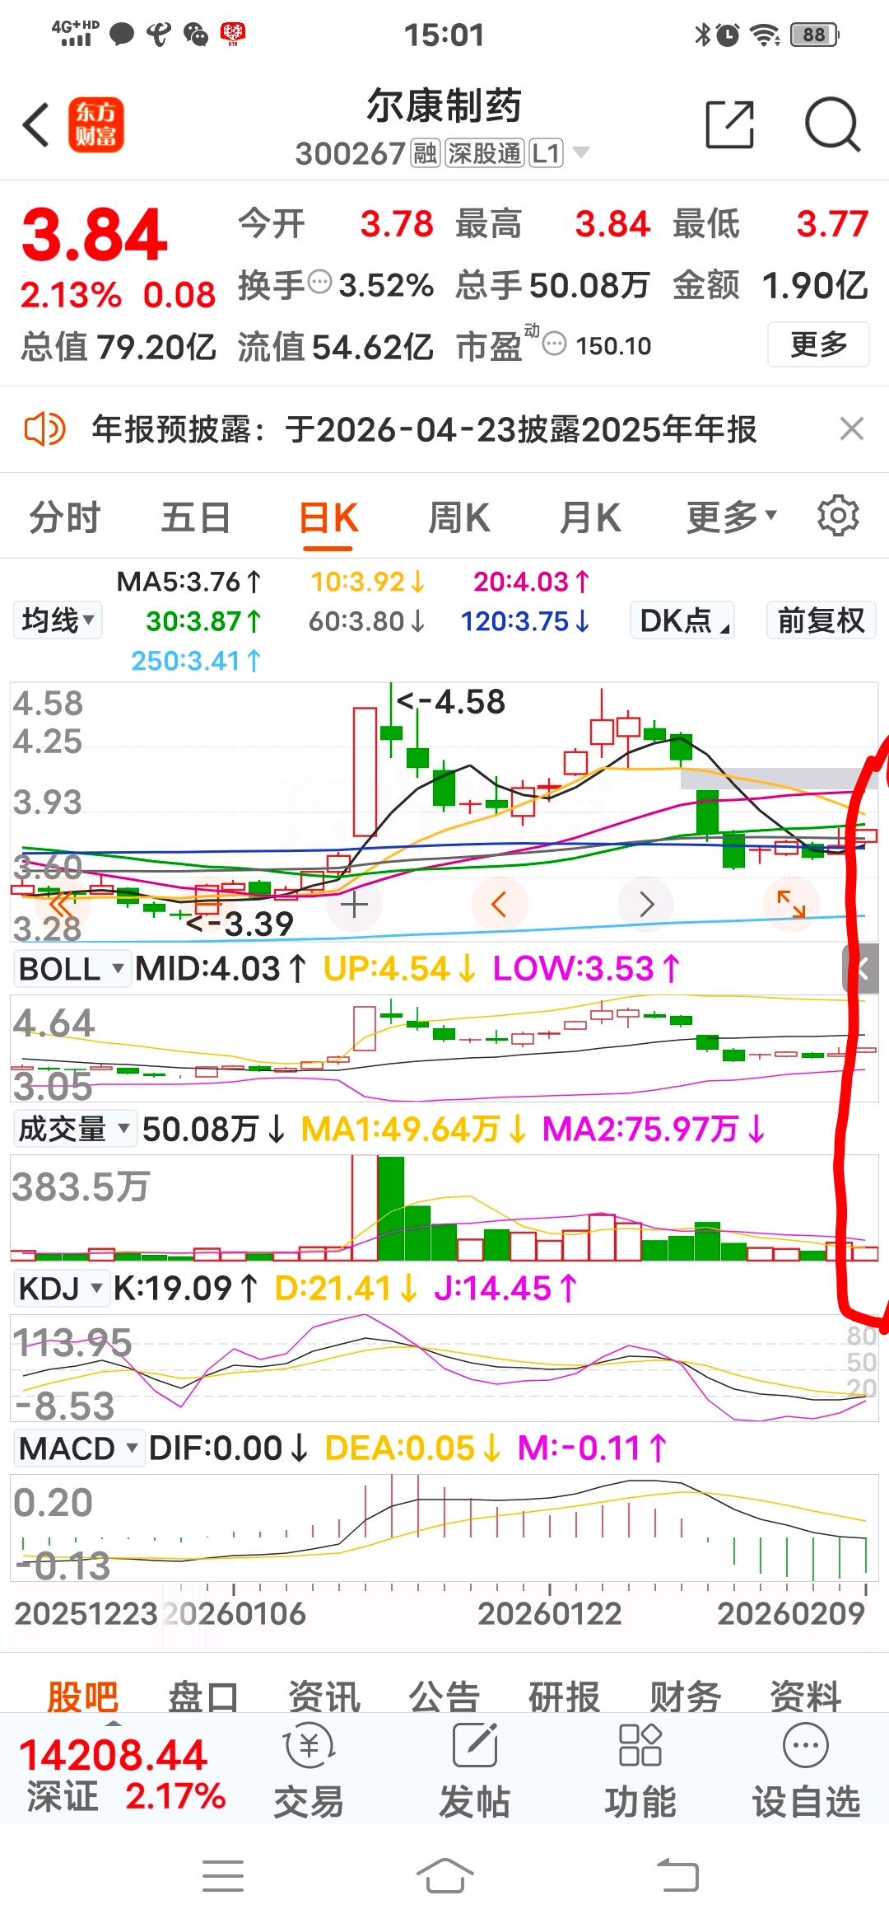Open the 公告 tab
The width and height of the screenshot is (889, 1928).
point(444,1697)
